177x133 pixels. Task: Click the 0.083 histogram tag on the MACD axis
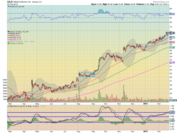[172, 121]
